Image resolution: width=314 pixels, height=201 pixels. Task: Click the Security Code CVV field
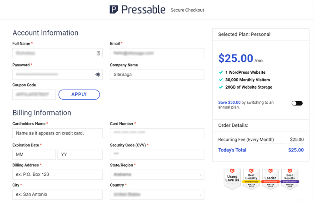(x=157, y=155)
